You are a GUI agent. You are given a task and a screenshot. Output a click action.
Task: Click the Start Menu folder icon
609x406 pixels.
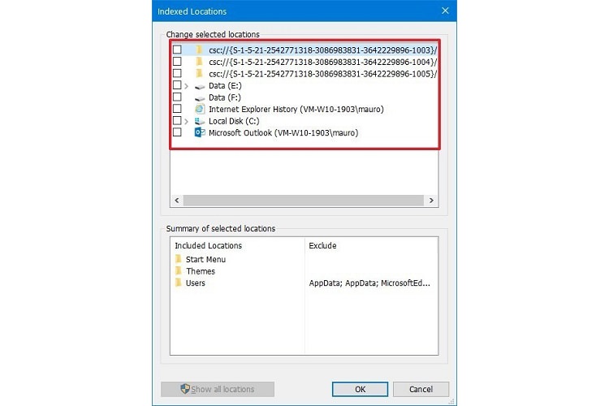tap(178, 260)
